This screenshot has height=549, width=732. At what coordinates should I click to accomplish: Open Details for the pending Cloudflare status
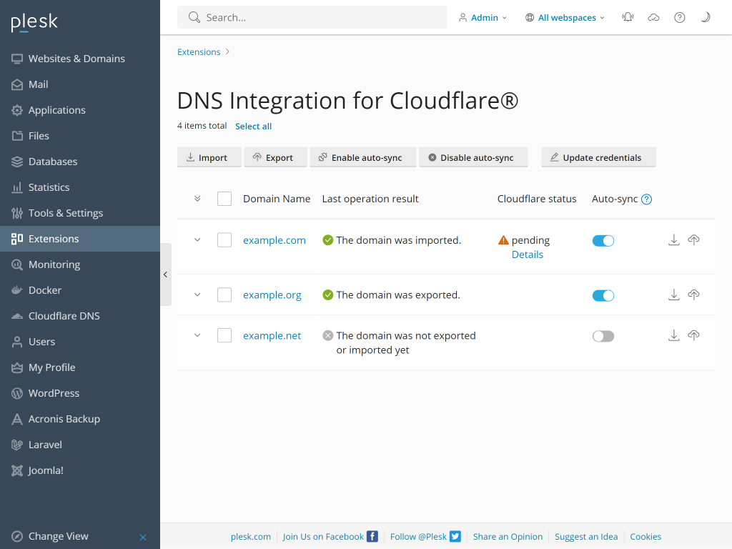pyautogui.click(x=527, y=254)
